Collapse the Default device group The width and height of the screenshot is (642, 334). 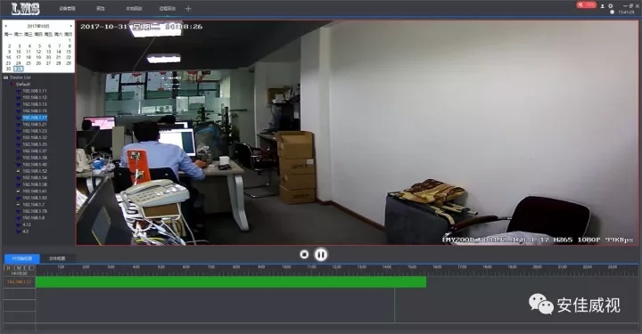pyautogui.click(x=12, y=84)
